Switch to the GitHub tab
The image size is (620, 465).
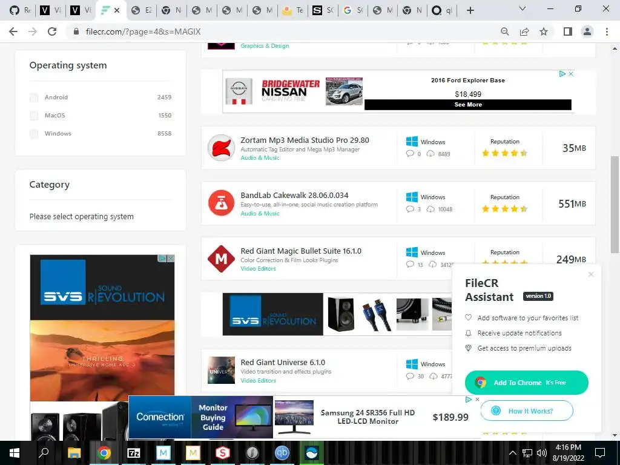tap(20, 10)
